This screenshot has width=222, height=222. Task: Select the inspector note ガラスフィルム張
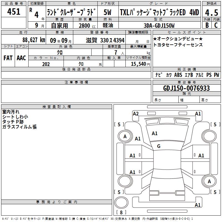(19, 127)
